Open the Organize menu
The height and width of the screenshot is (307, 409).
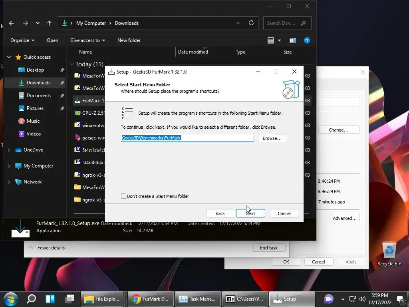click(22, 40)
